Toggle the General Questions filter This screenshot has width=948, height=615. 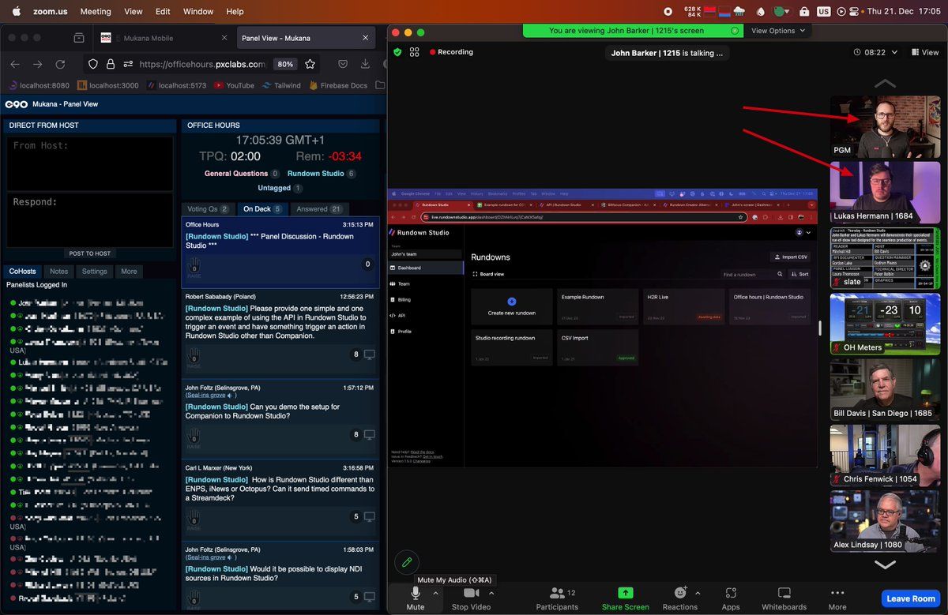[235, 174]
